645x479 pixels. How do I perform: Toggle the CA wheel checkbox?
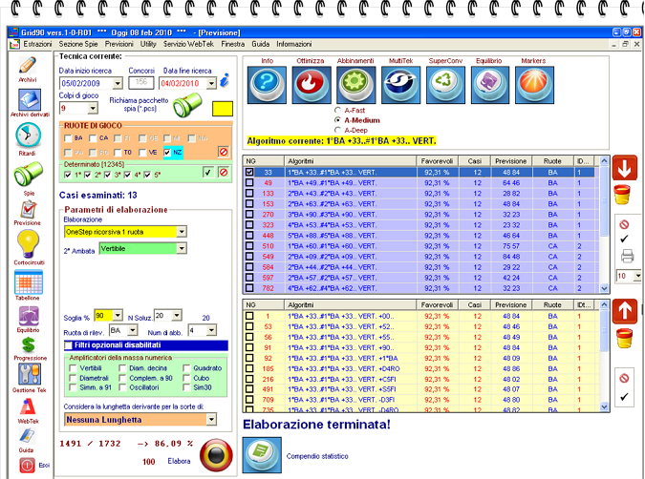(93, 138)
